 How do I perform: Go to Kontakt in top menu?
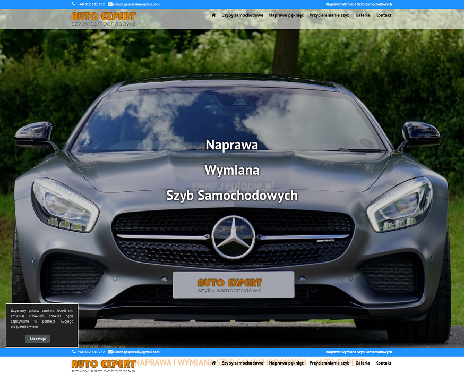pos(383,15)
